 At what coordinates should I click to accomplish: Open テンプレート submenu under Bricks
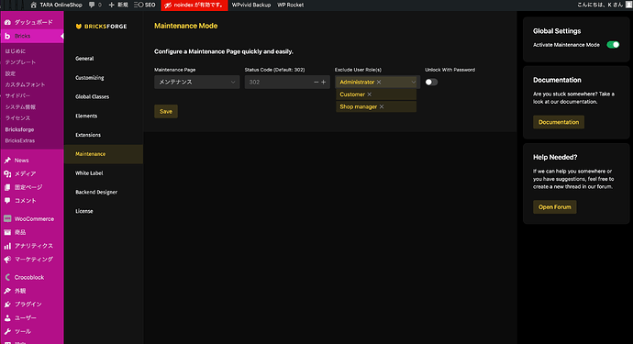[20, 62]
